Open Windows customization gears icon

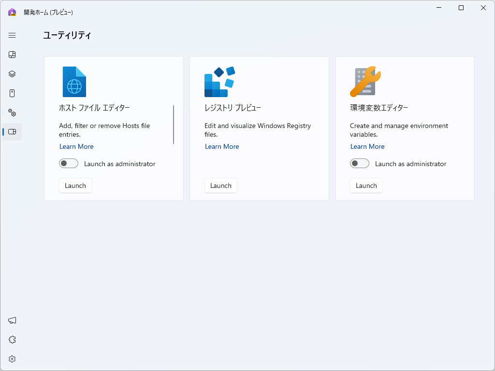click(x=12, y=113)
